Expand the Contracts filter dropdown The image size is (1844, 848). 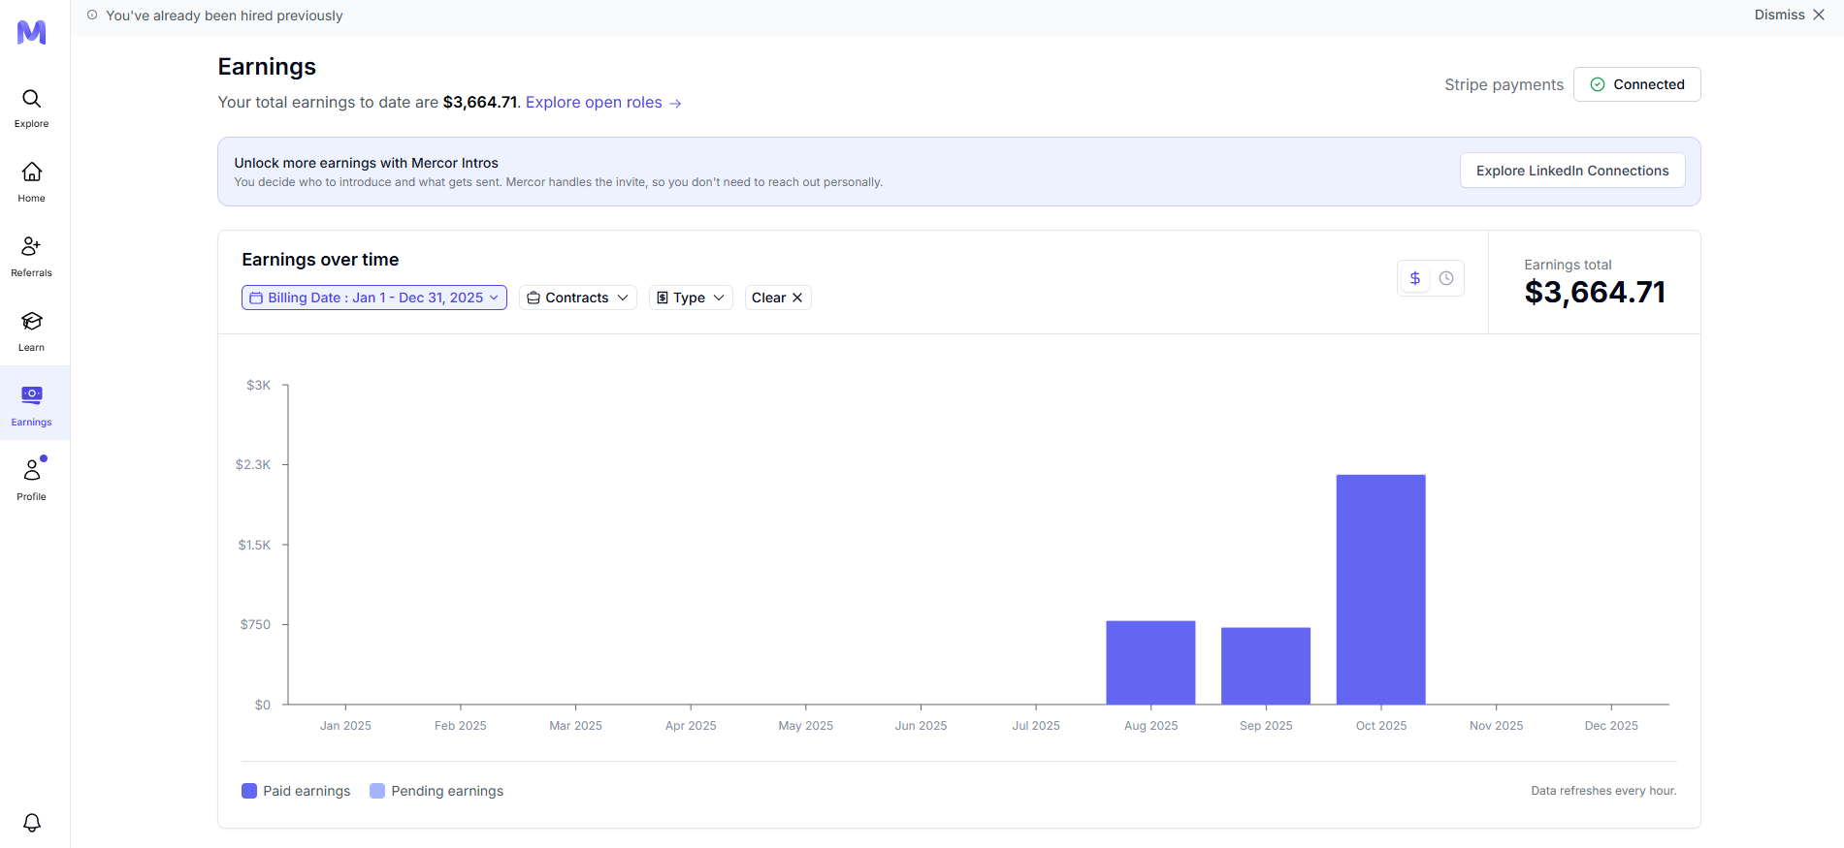578,298
